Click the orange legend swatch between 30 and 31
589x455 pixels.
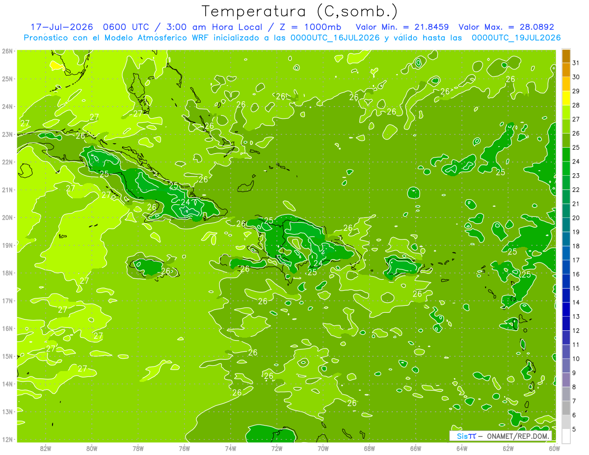pyautogui.click(x=566, y=71)
